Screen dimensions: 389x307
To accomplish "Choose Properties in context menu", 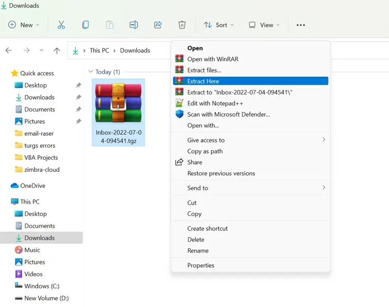I will click(x=250, y=265).
